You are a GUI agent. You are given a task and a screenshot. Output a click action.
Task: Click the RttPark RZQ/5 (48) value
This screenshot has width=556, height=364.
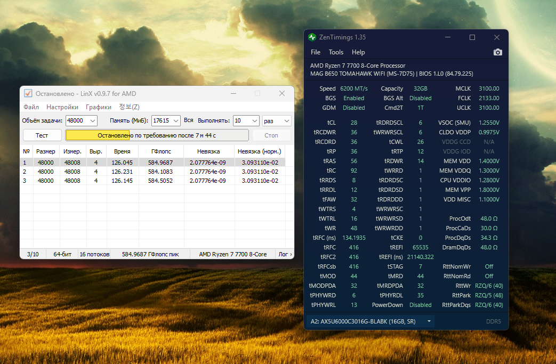tap(489, 295)
